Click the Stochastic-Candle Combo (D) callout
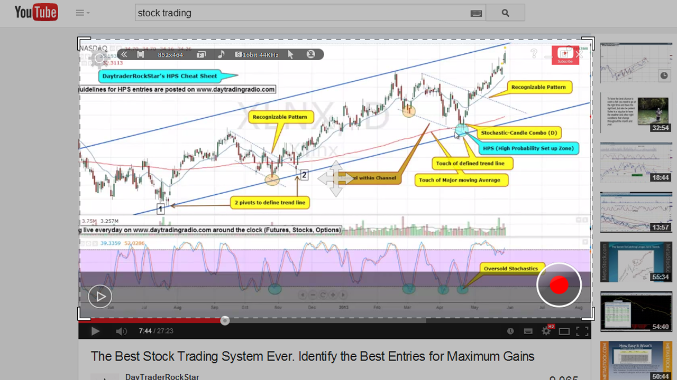Viewport: 677px width, 380px height. click(x=519, y=133)
